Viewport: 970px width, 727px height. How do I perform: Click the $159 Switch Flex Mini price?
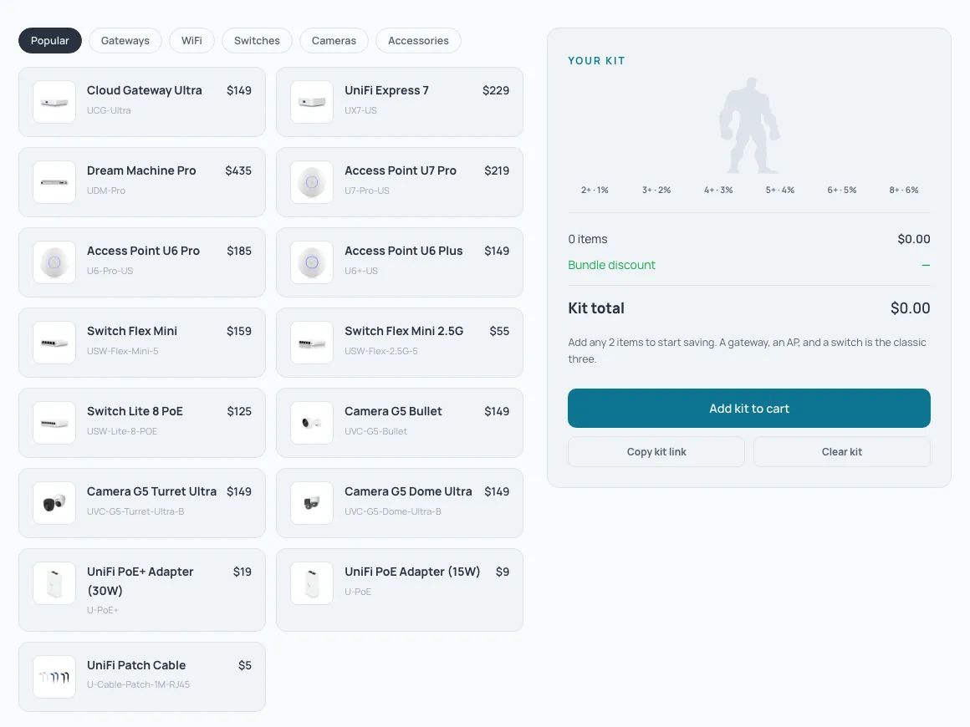(239, 332)
